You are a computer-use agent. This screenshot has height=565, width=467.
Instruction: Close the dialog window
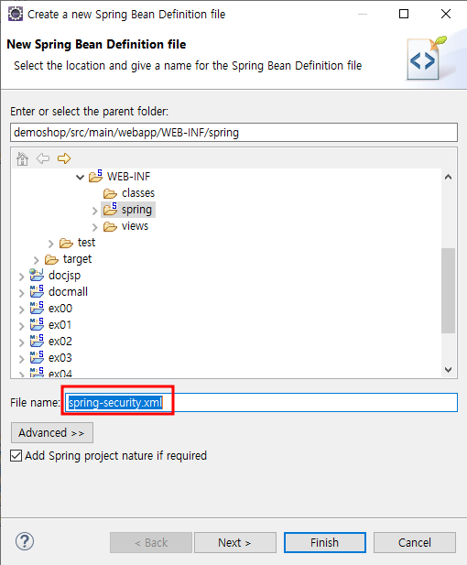pyautogui.click(x=446, y=14)
